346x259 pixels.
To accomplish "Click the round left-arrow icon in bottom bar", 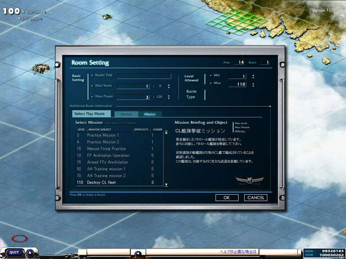I will [x=138, y=254].
